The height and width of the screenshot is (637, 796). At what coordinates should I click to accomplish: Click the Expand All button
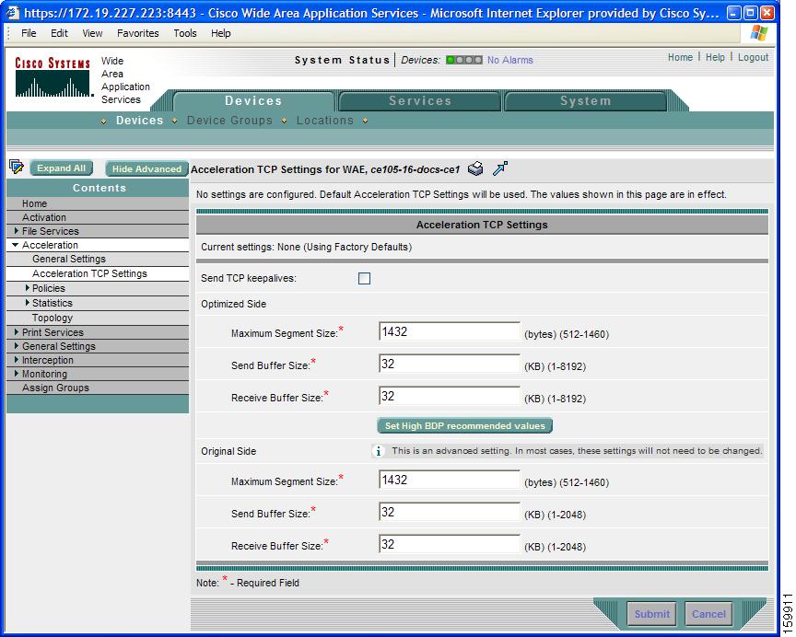[62, 168]
